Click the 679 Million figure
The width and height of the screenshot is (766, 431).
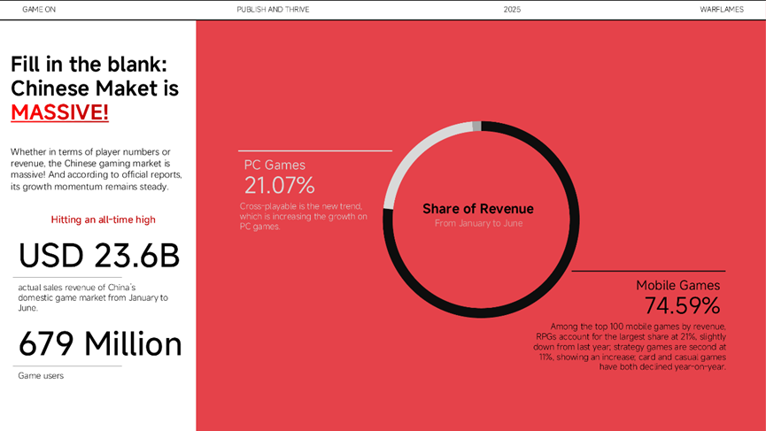click(x=100, y=343)
